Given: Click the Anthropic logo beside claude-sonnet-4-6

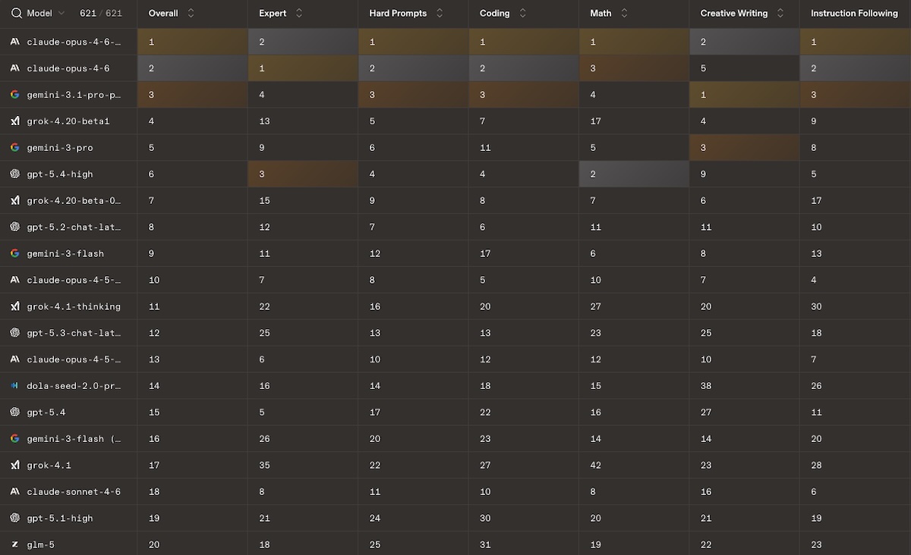Looking at the screenshot, I should 15,492.
